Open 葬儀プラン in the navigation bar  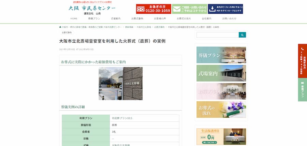click(x=94, y=19)
